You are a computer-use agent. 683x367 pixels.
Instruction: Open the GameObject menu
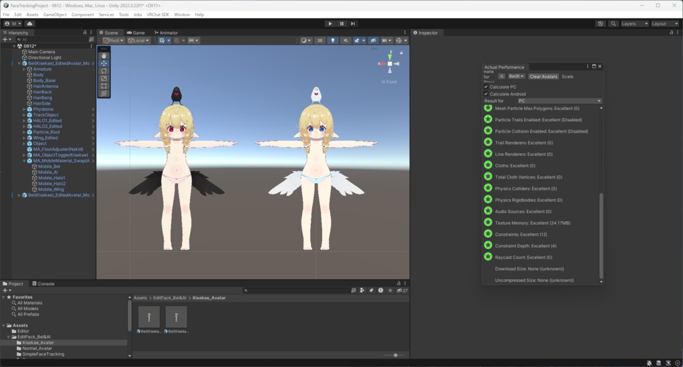pyautogui.click(x=55, y=15)
